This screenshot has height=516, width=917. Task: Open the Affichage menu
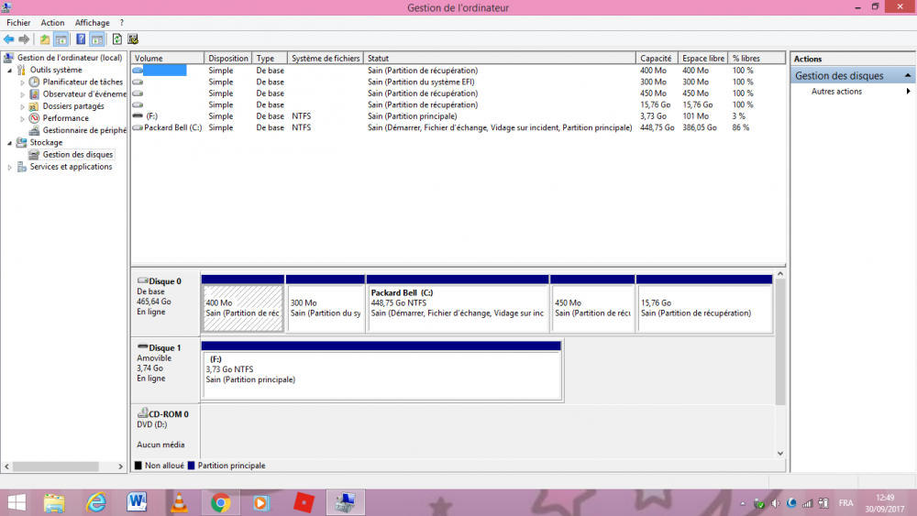coord(92,22)
